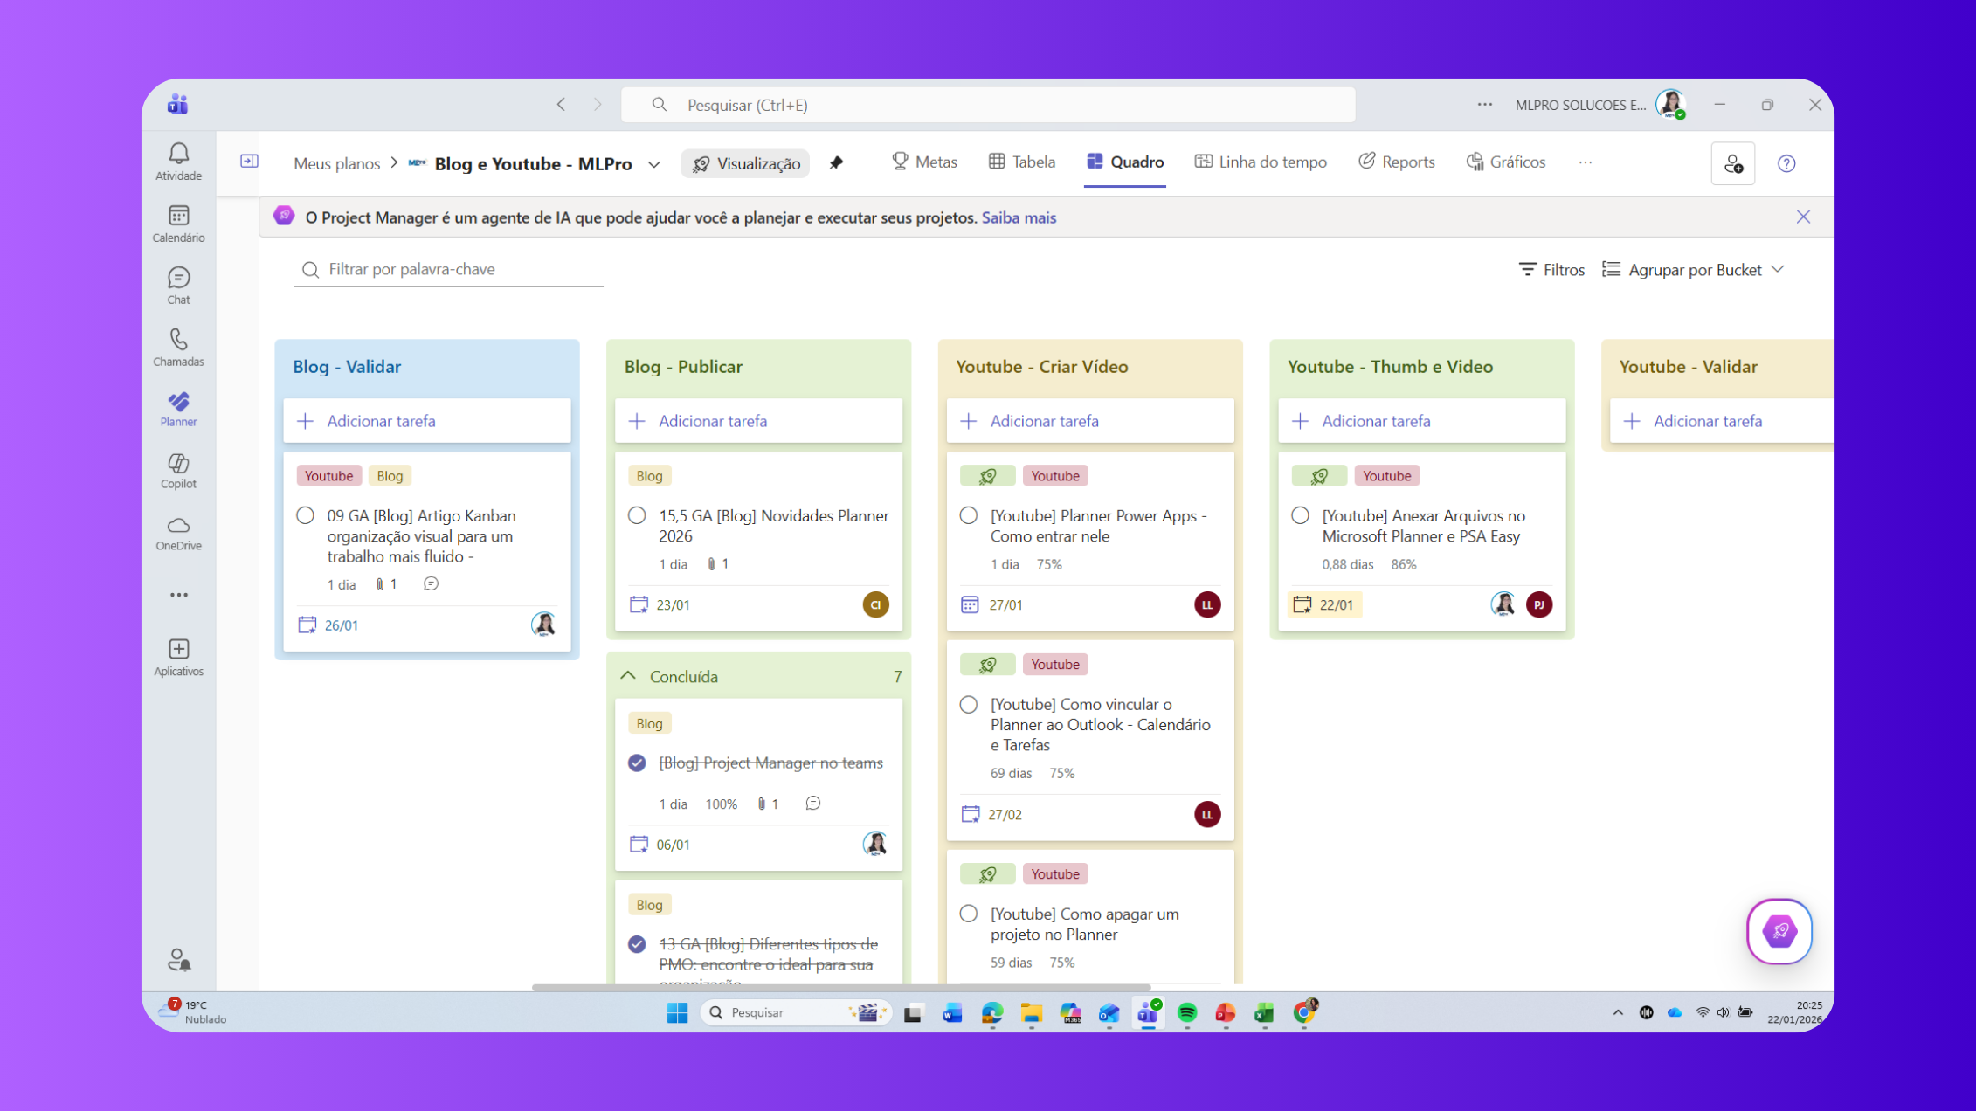1976x1111 pixels.
Task: Open Excel from the taskbar
Action: coord(1262,1012)
